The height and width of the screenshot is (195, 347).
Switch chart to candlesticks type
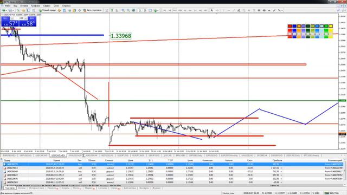[112, 10]
